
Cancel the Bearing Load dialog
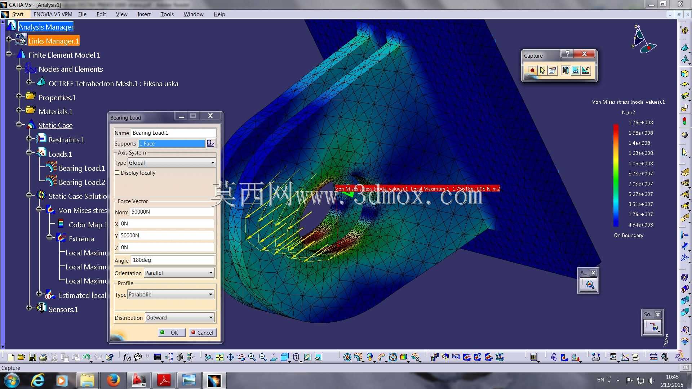(x=203, y=332)
